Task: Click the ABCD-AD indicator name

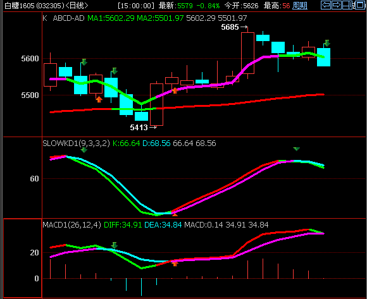Action: point(68,18)
